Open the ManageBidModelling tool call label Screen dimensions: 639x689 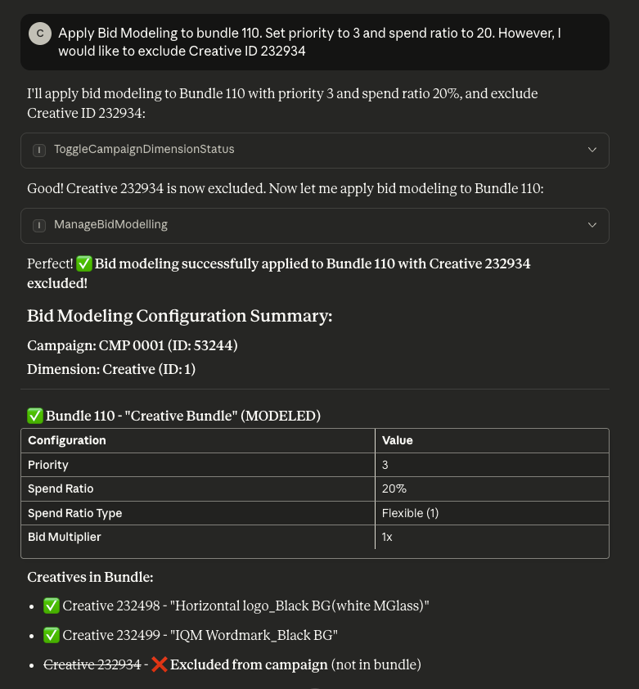click(x=110, y=224)
